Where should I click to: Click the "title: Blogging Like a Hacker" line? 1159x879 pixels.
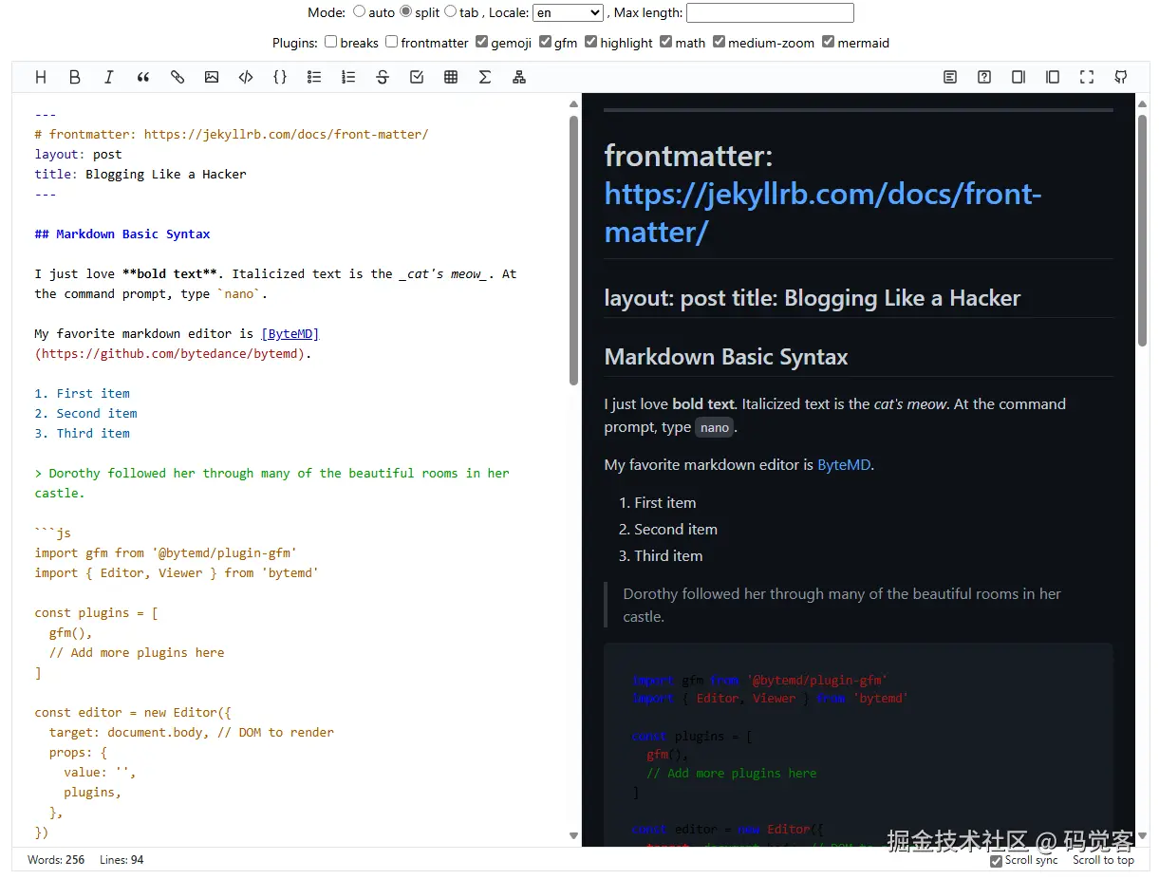(x=140, y=175)
